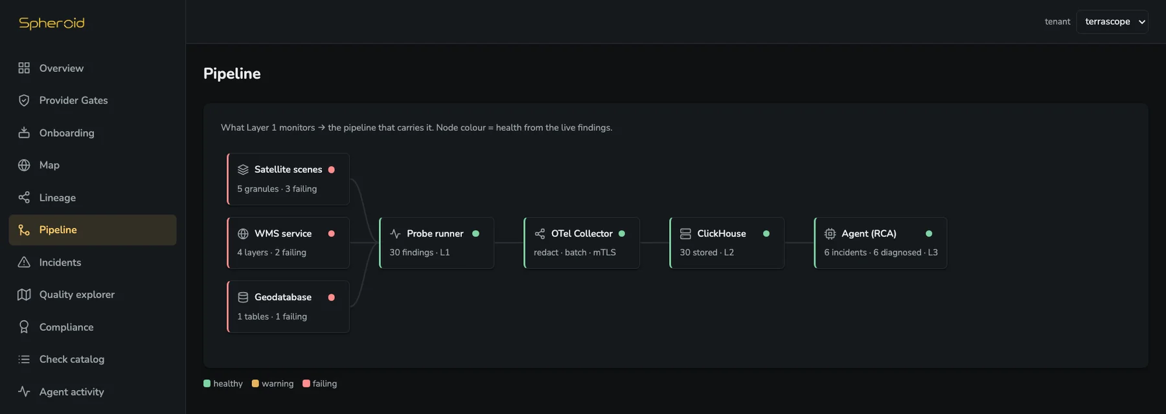This screenshot has width=1166, height=414.
Task: Click the Compliance ribbon icon
Action: (24, 327)
